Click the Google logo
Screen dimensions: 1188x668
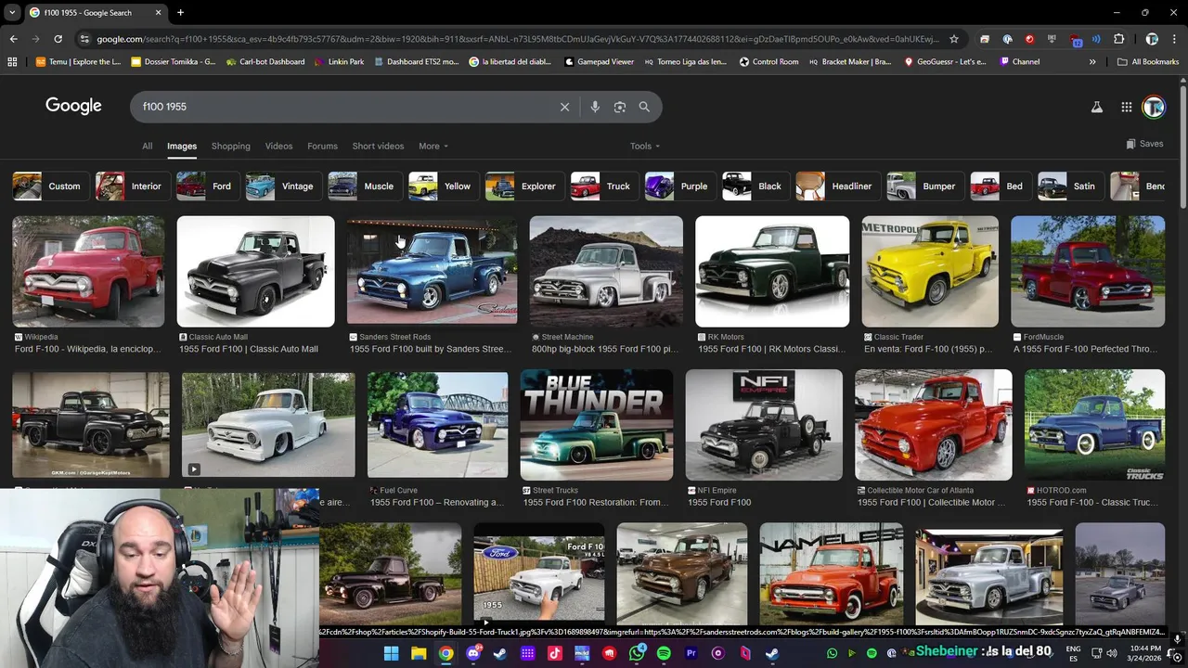73,106
